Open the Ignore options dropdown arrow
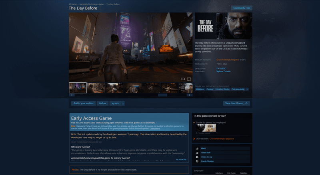The height and width of the screenshot is (175, 320). (x=123, y=103)
